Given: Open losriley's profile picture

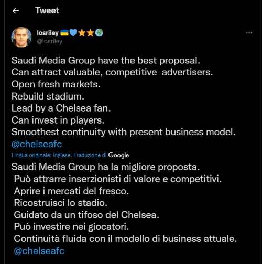Looking at the screenshot, I should (21, 37).
